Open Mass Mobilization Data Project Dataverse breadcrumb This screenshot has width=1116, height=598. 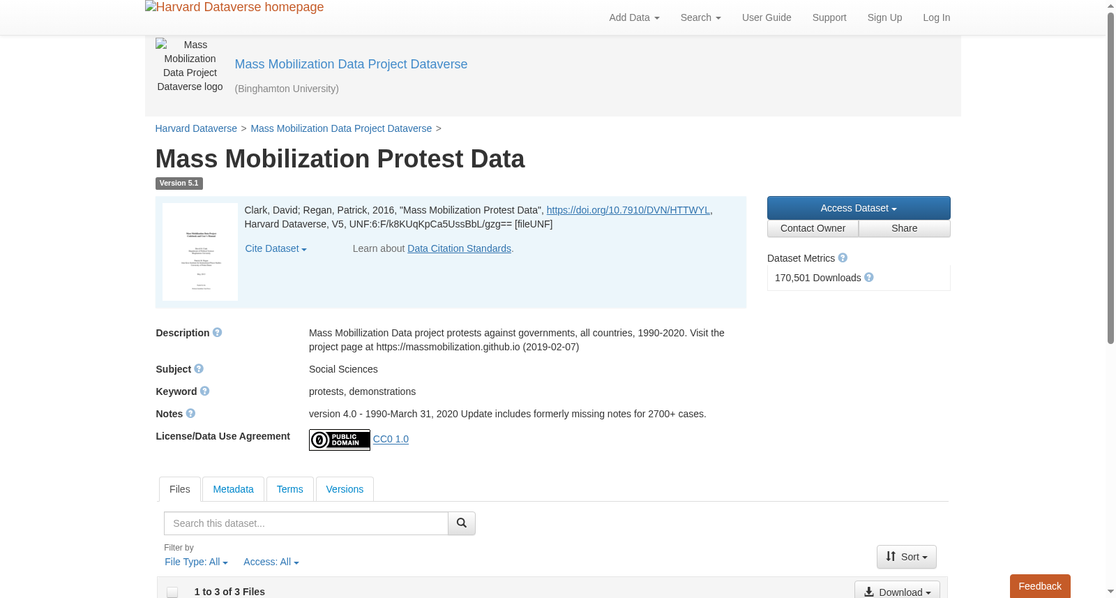[x=341, y=128]
